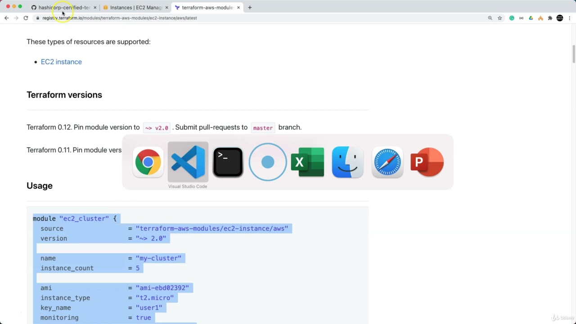Open the Extensions puzzle menu

[x=550, y=18]
